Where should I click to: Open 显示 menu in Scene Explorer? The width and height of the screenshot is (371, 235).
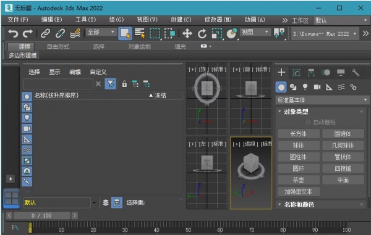coord(54,72)
